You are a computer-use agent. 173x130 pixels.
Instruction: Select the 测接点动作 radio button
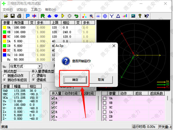point(4,76)
